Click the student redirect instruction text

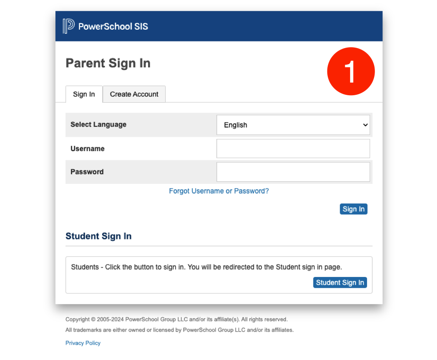(206, 267)
